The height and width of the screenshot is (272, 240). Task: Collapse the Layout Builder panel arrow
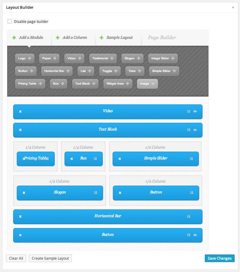[233, 7]
